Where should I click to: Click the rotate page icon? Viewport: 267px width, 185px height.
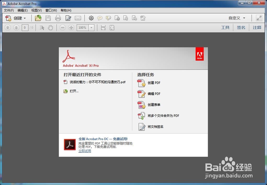click(x=126, y=18)
